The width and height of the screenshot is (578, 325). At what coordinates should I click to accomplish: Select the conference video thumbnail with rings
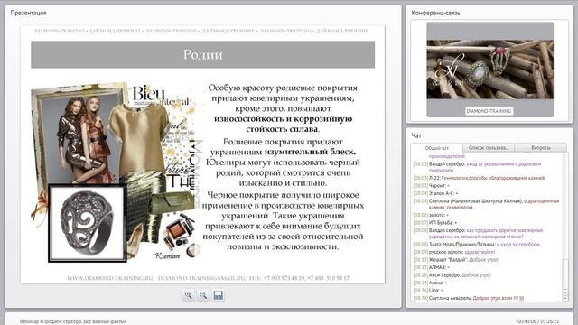489,70
